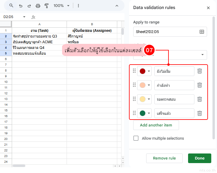This screenshot has height=173, width=217.
Task: Click the Remove rule button
Action: click(x=164, y=158)
